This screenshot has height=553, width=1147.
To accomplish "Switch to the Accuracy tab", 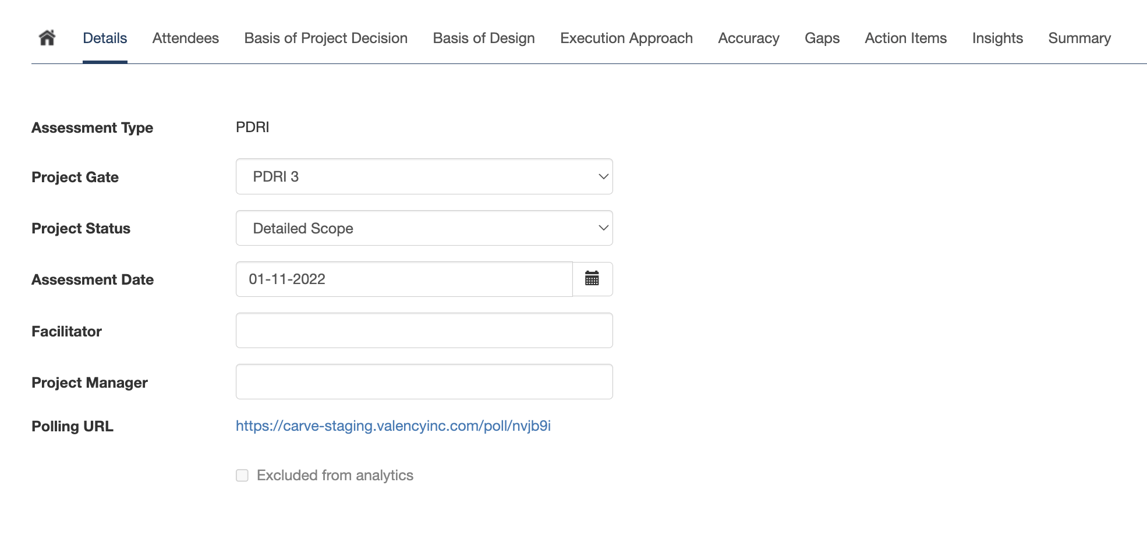I will 748,38.
